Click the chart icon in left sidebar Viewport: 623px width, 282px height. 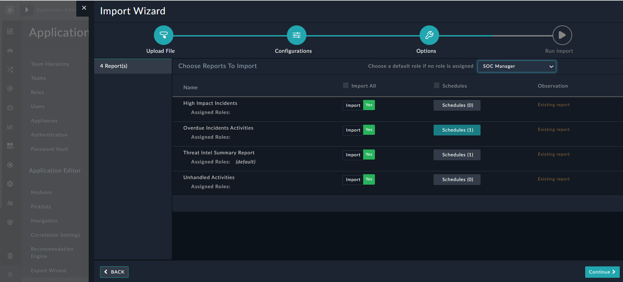coord(10,127)
